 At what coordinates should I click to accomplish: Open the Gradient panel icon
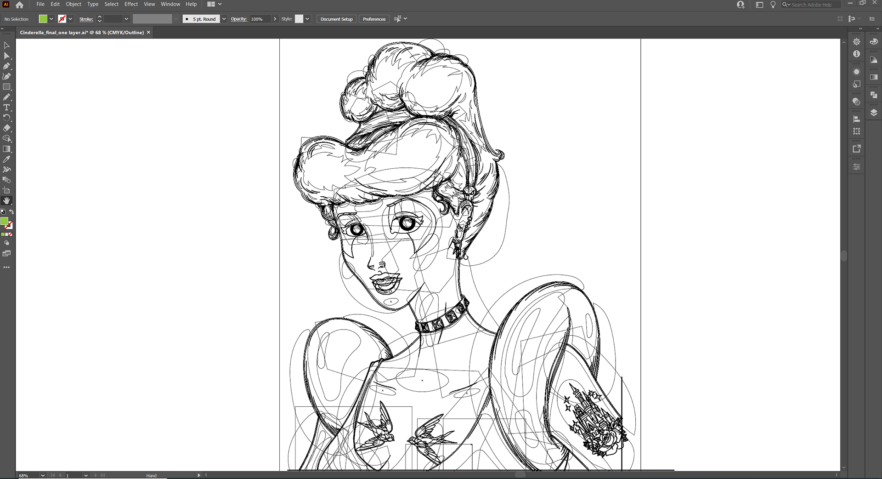tap(873, 77)
